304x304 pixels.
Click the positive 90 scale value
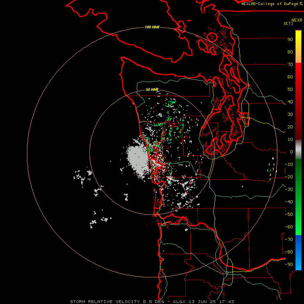coord(290,40)
